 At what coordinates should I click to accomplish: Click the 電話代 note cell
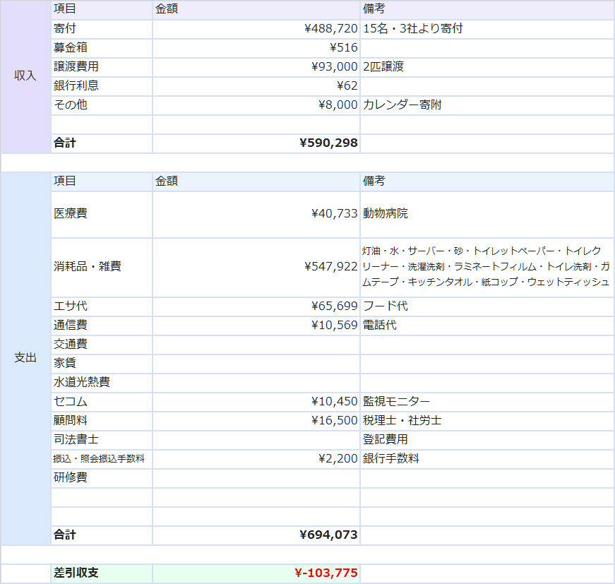(380, 326)
